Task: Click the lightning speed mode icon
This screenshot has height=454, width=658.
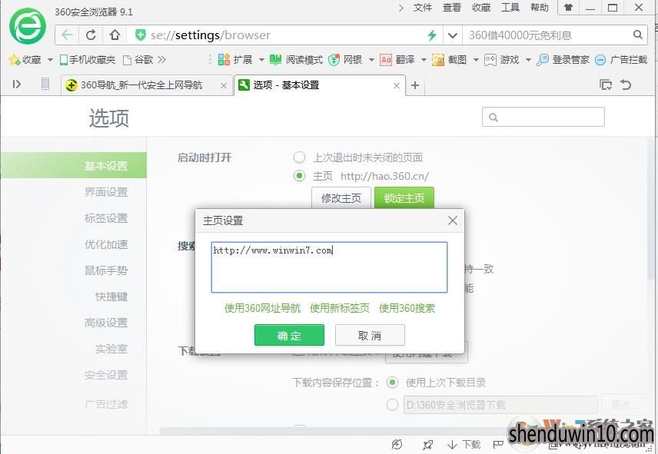Action: tap(432, 35)
